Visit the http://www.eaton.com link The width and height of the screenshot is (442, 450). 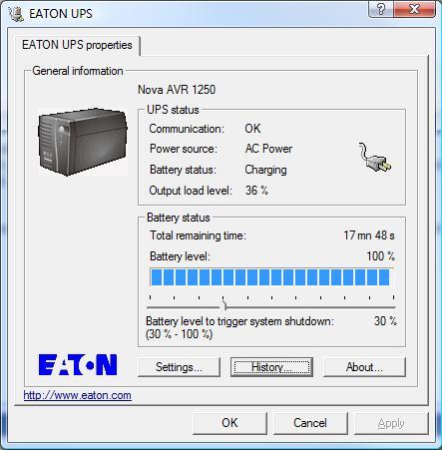click(x=77, y=395)
